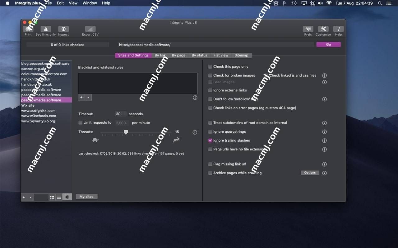Enable Treat subdomains of root domain as internal
Image resolution: width=398 pixels, height=248 pixels.
click(211, 123)
